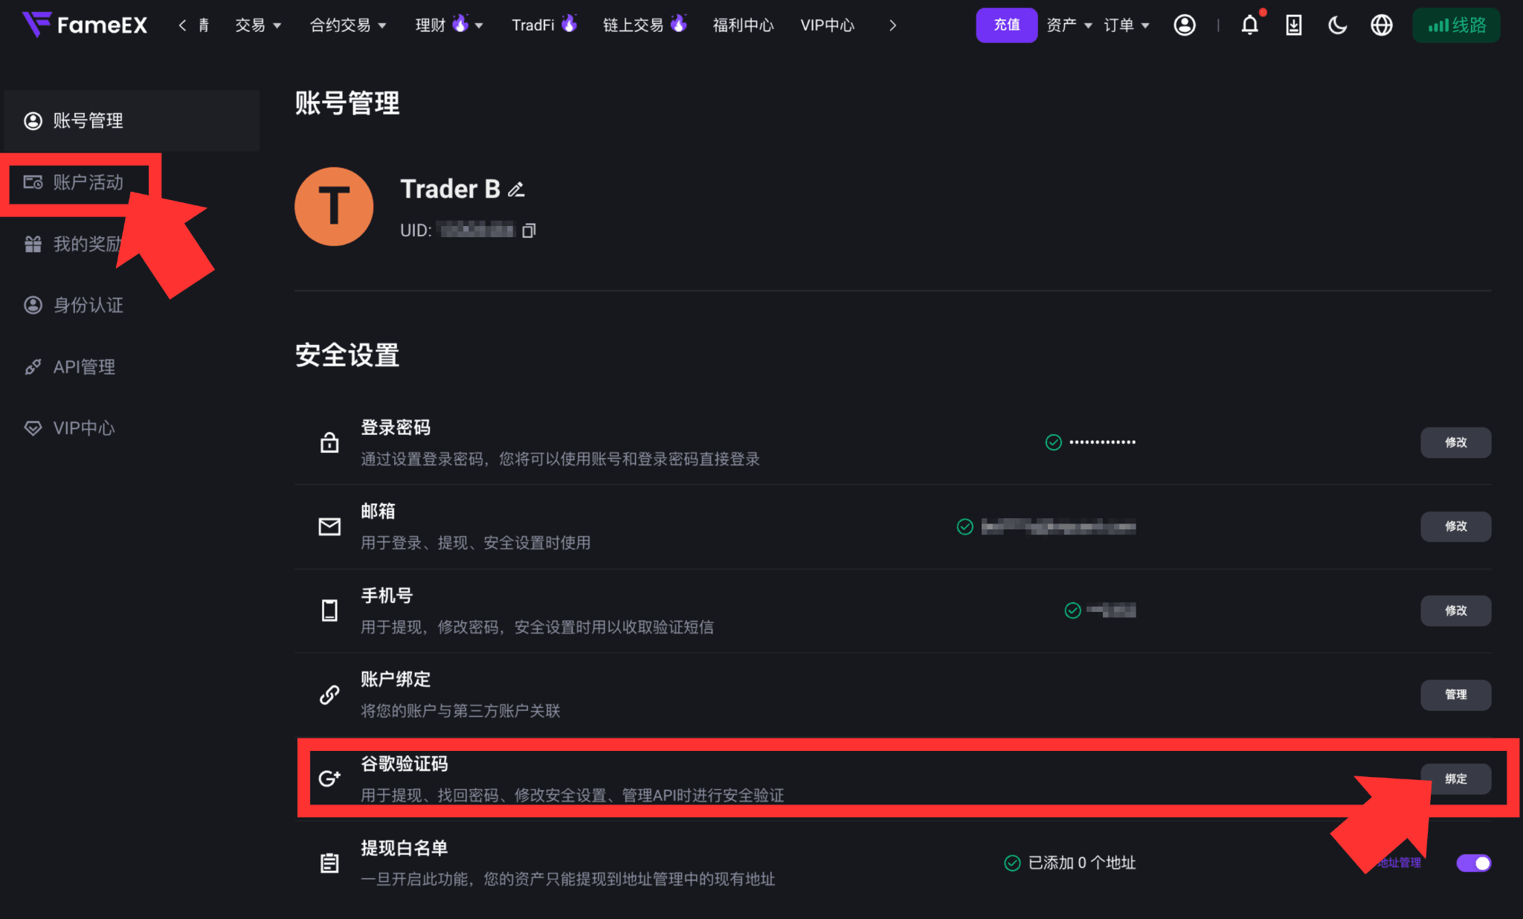Click the purple 充值 button

1006,25
